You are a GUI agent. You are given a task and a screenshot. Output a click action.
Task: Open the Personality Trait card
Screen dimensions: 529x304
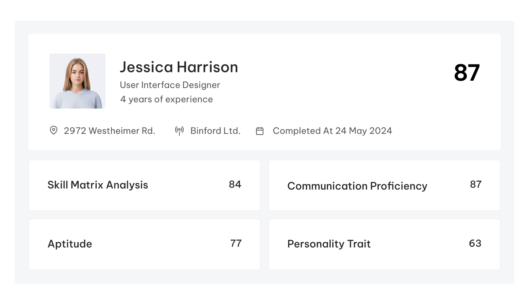click(384, 244)
